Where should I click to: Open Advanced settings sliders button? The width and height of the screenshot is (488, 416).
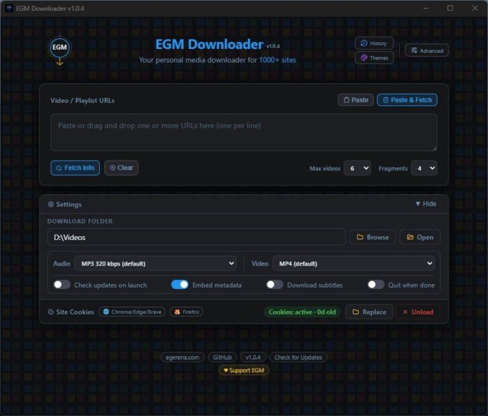427,50
